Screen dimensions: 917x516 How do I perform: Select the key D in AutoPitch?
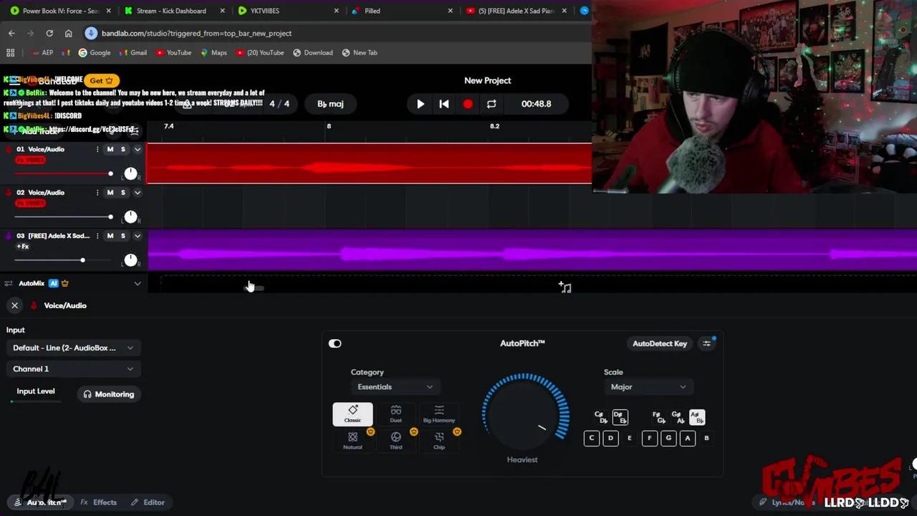pyautogui.click(x=610, y=438)
